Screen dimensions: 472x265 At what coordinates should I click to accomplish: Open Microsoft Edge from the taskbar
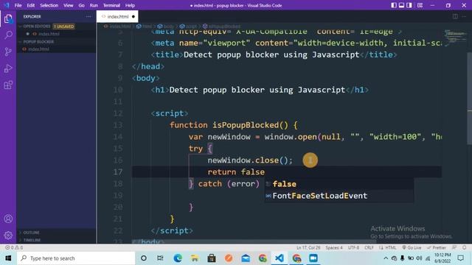[x=178, y=258]
